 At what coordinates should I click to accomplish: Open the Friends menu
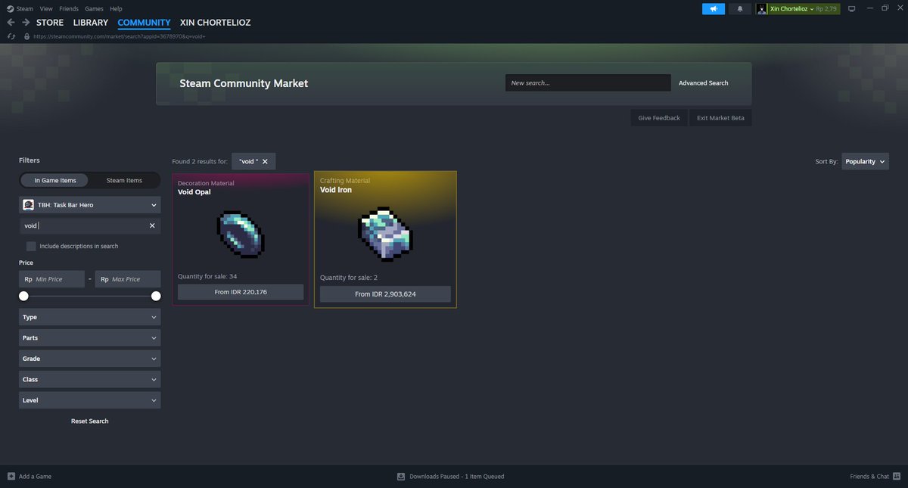point(69,8)
